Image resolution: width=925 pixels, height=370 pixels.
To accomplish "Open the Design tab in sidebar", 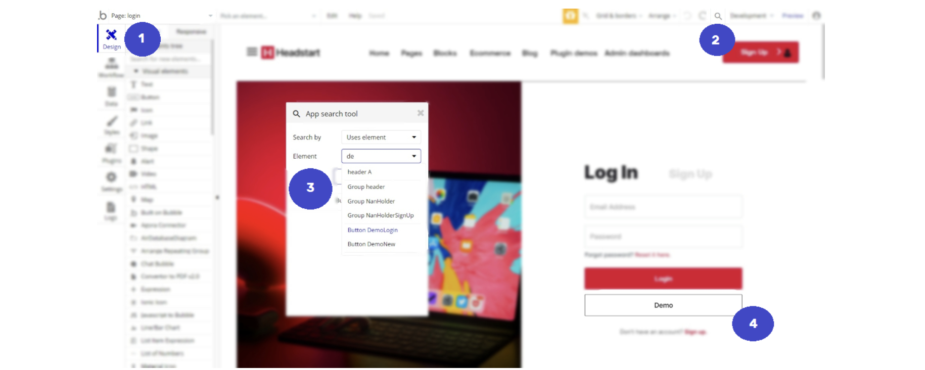I will point(111,39).
